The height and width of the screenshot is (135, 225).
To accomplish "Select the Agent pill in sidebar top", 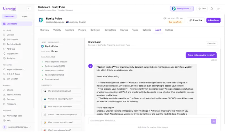I will pyautogui.click(x=25, y=17).
